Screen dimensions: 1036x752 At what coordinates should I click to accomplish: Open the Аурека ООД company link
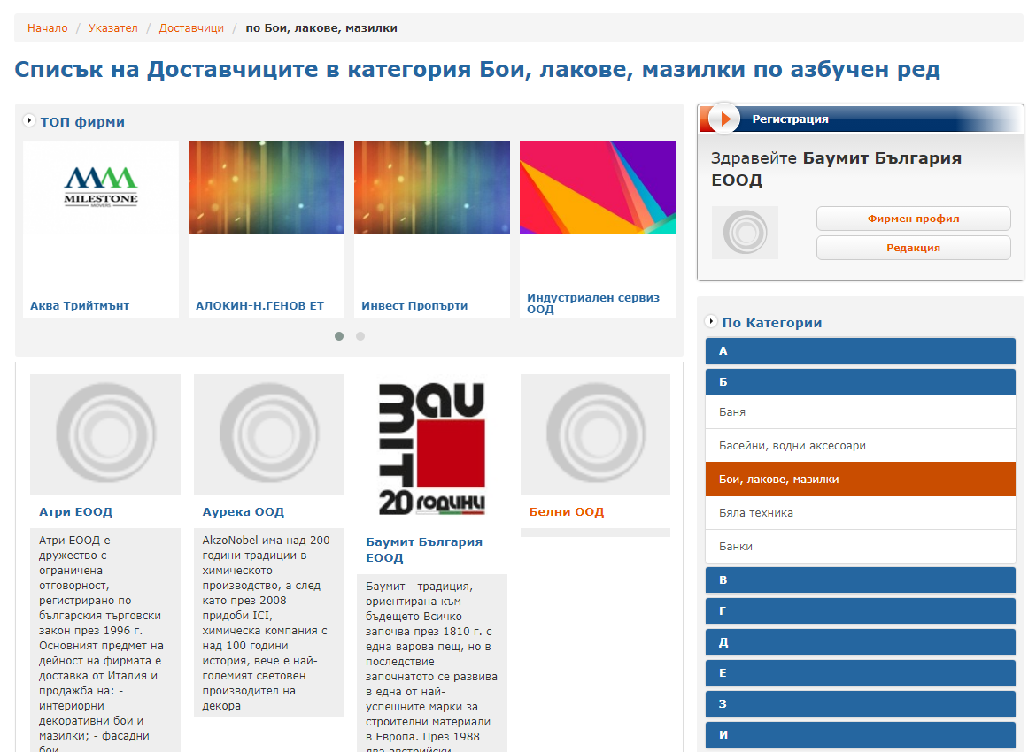[244, 512]
